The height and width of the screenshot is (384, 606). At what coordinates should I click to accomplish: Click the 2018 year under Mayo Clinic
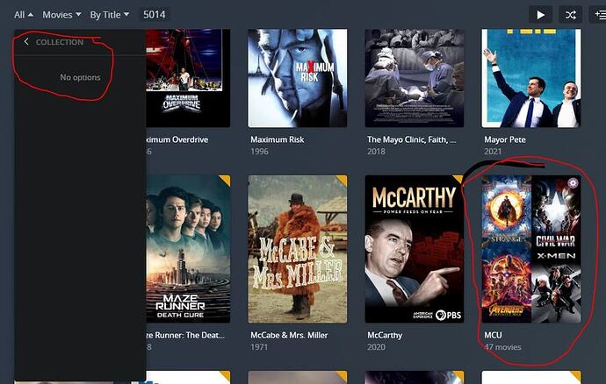pyautogui.click(x=376, y=152)
